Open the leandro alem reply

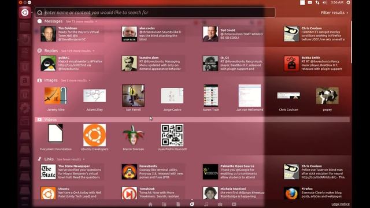[153, 63]
